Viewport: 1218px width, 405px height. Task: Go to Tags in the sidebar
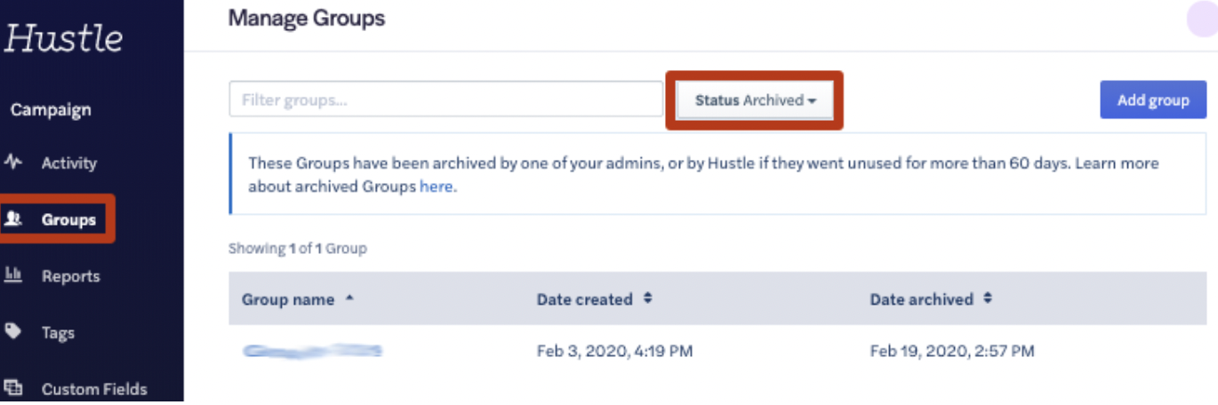(58, 333)
